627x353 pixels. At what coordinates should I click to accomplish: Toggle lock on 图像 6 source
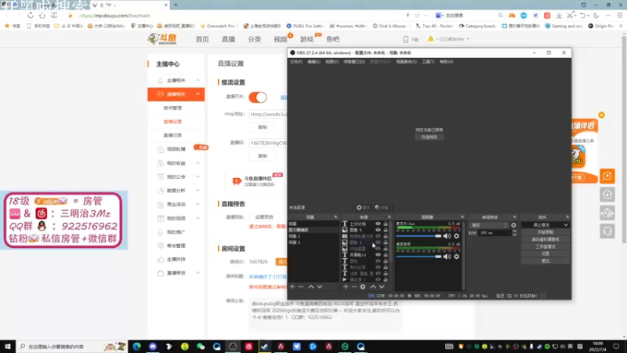(x=386, y=230)
